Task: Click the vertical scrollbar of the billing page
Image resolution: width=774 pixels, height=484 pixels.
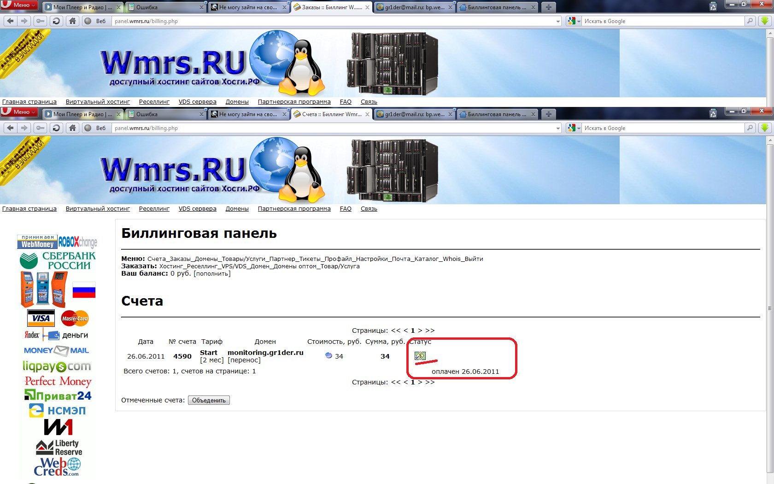Action: [x=769, y=308]
